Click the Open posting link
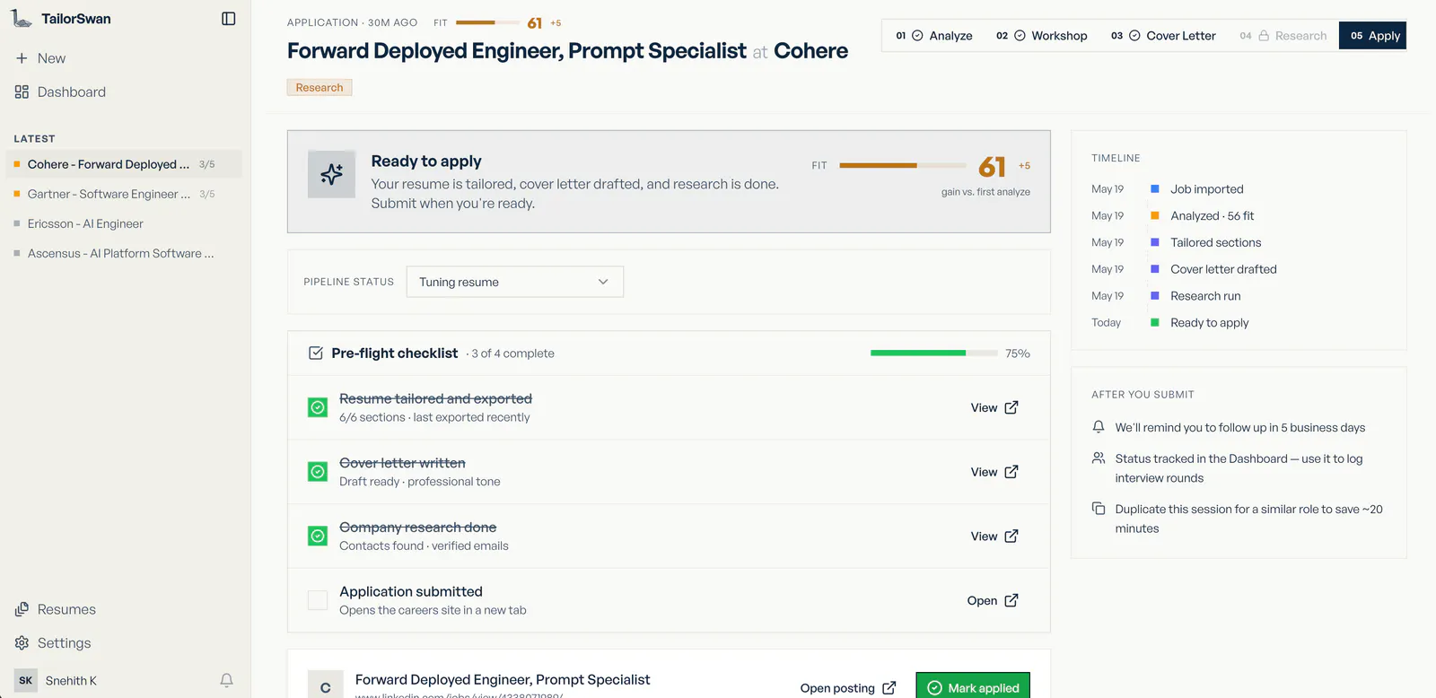 coord(848,688)
